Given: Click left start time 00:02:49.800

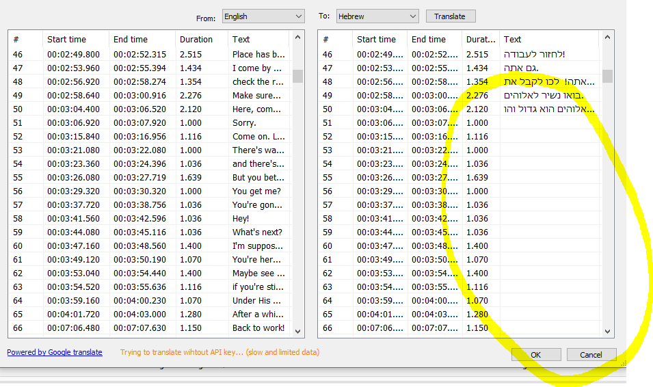Looking at the screenshot, I should [x=73, y=54].
